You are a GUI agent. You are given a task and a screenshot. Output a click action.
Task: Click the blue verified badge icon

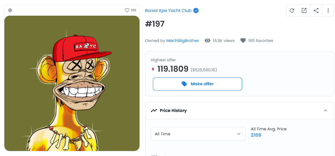pyautogui.click(x=196, y=10)
